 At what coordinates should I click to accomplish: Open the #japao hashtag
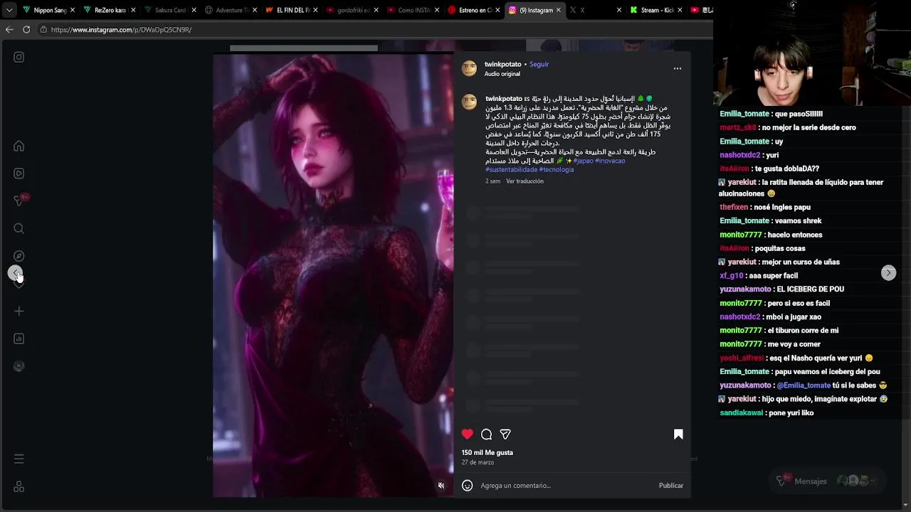[x=583, y=161]
